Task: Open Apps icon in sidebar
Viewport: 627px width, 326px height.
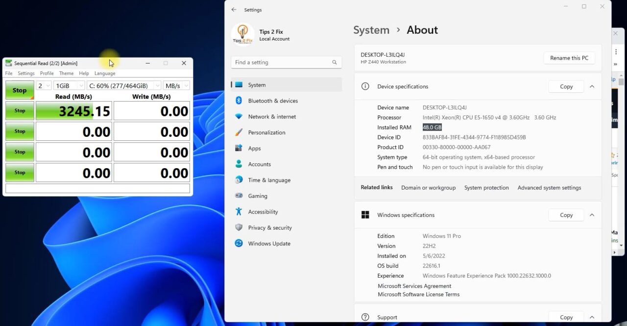Action: (239, 148)
